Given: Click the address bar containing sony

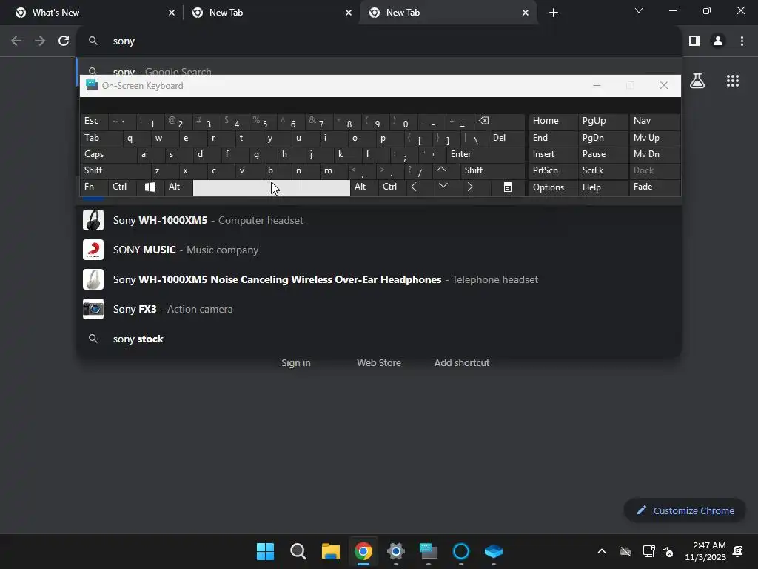Looking at the screenshot, I should coord(379,41).
